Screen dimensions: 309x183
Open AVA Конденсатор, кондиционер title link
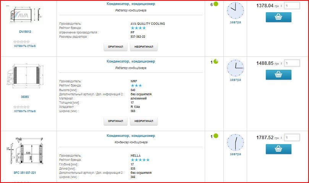click(x=131, y=4)
